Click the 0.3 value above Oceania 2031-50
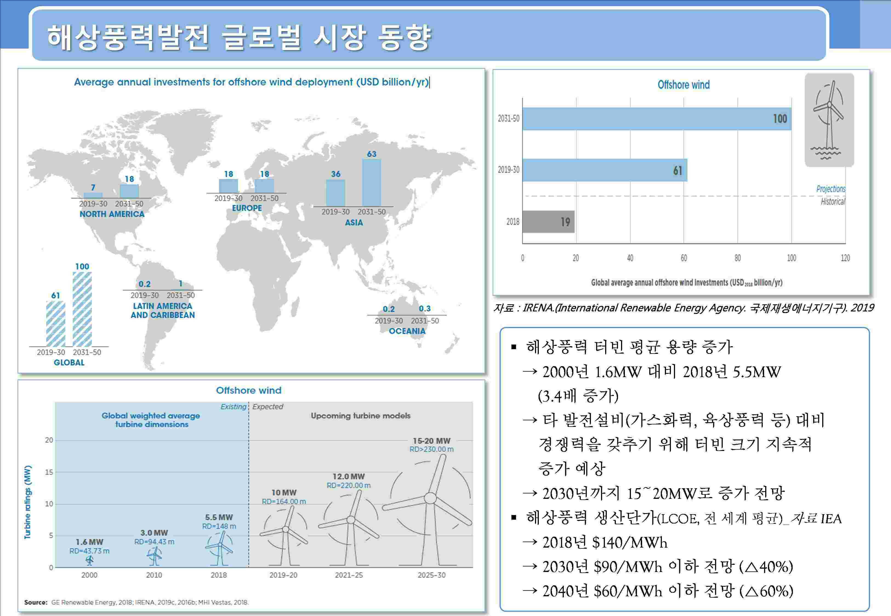The image size is (891, 616). [x=425, y=309]
